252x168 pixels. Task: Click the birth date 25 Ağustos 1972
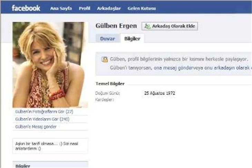click(159, 93)
